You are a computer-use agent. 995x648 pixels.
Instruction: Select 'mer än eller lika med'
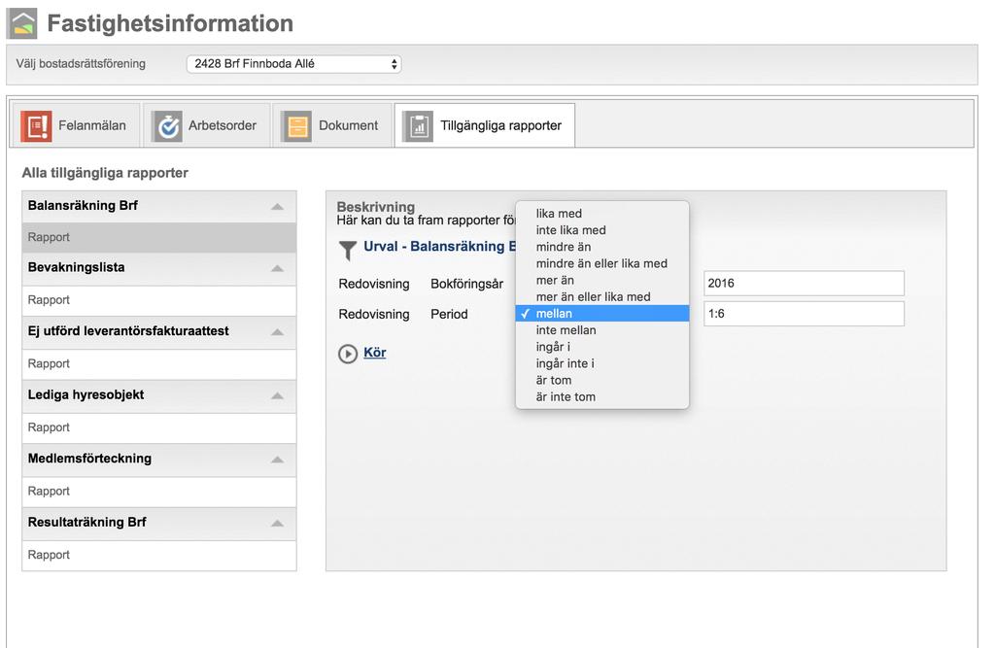(602, 296)
